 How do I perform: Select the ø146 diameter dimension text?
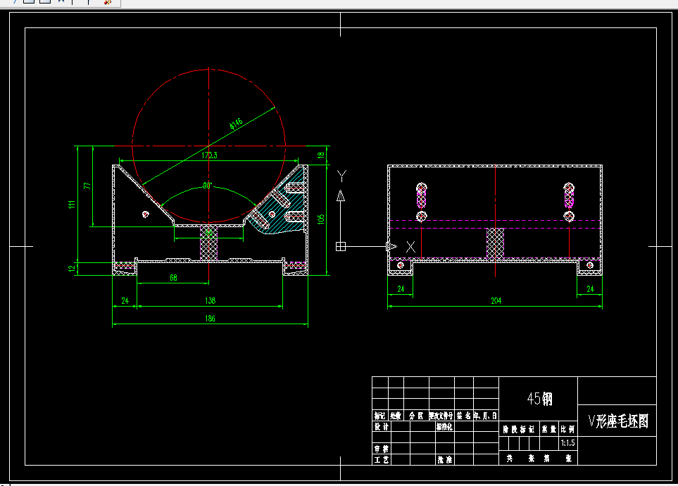236,124
